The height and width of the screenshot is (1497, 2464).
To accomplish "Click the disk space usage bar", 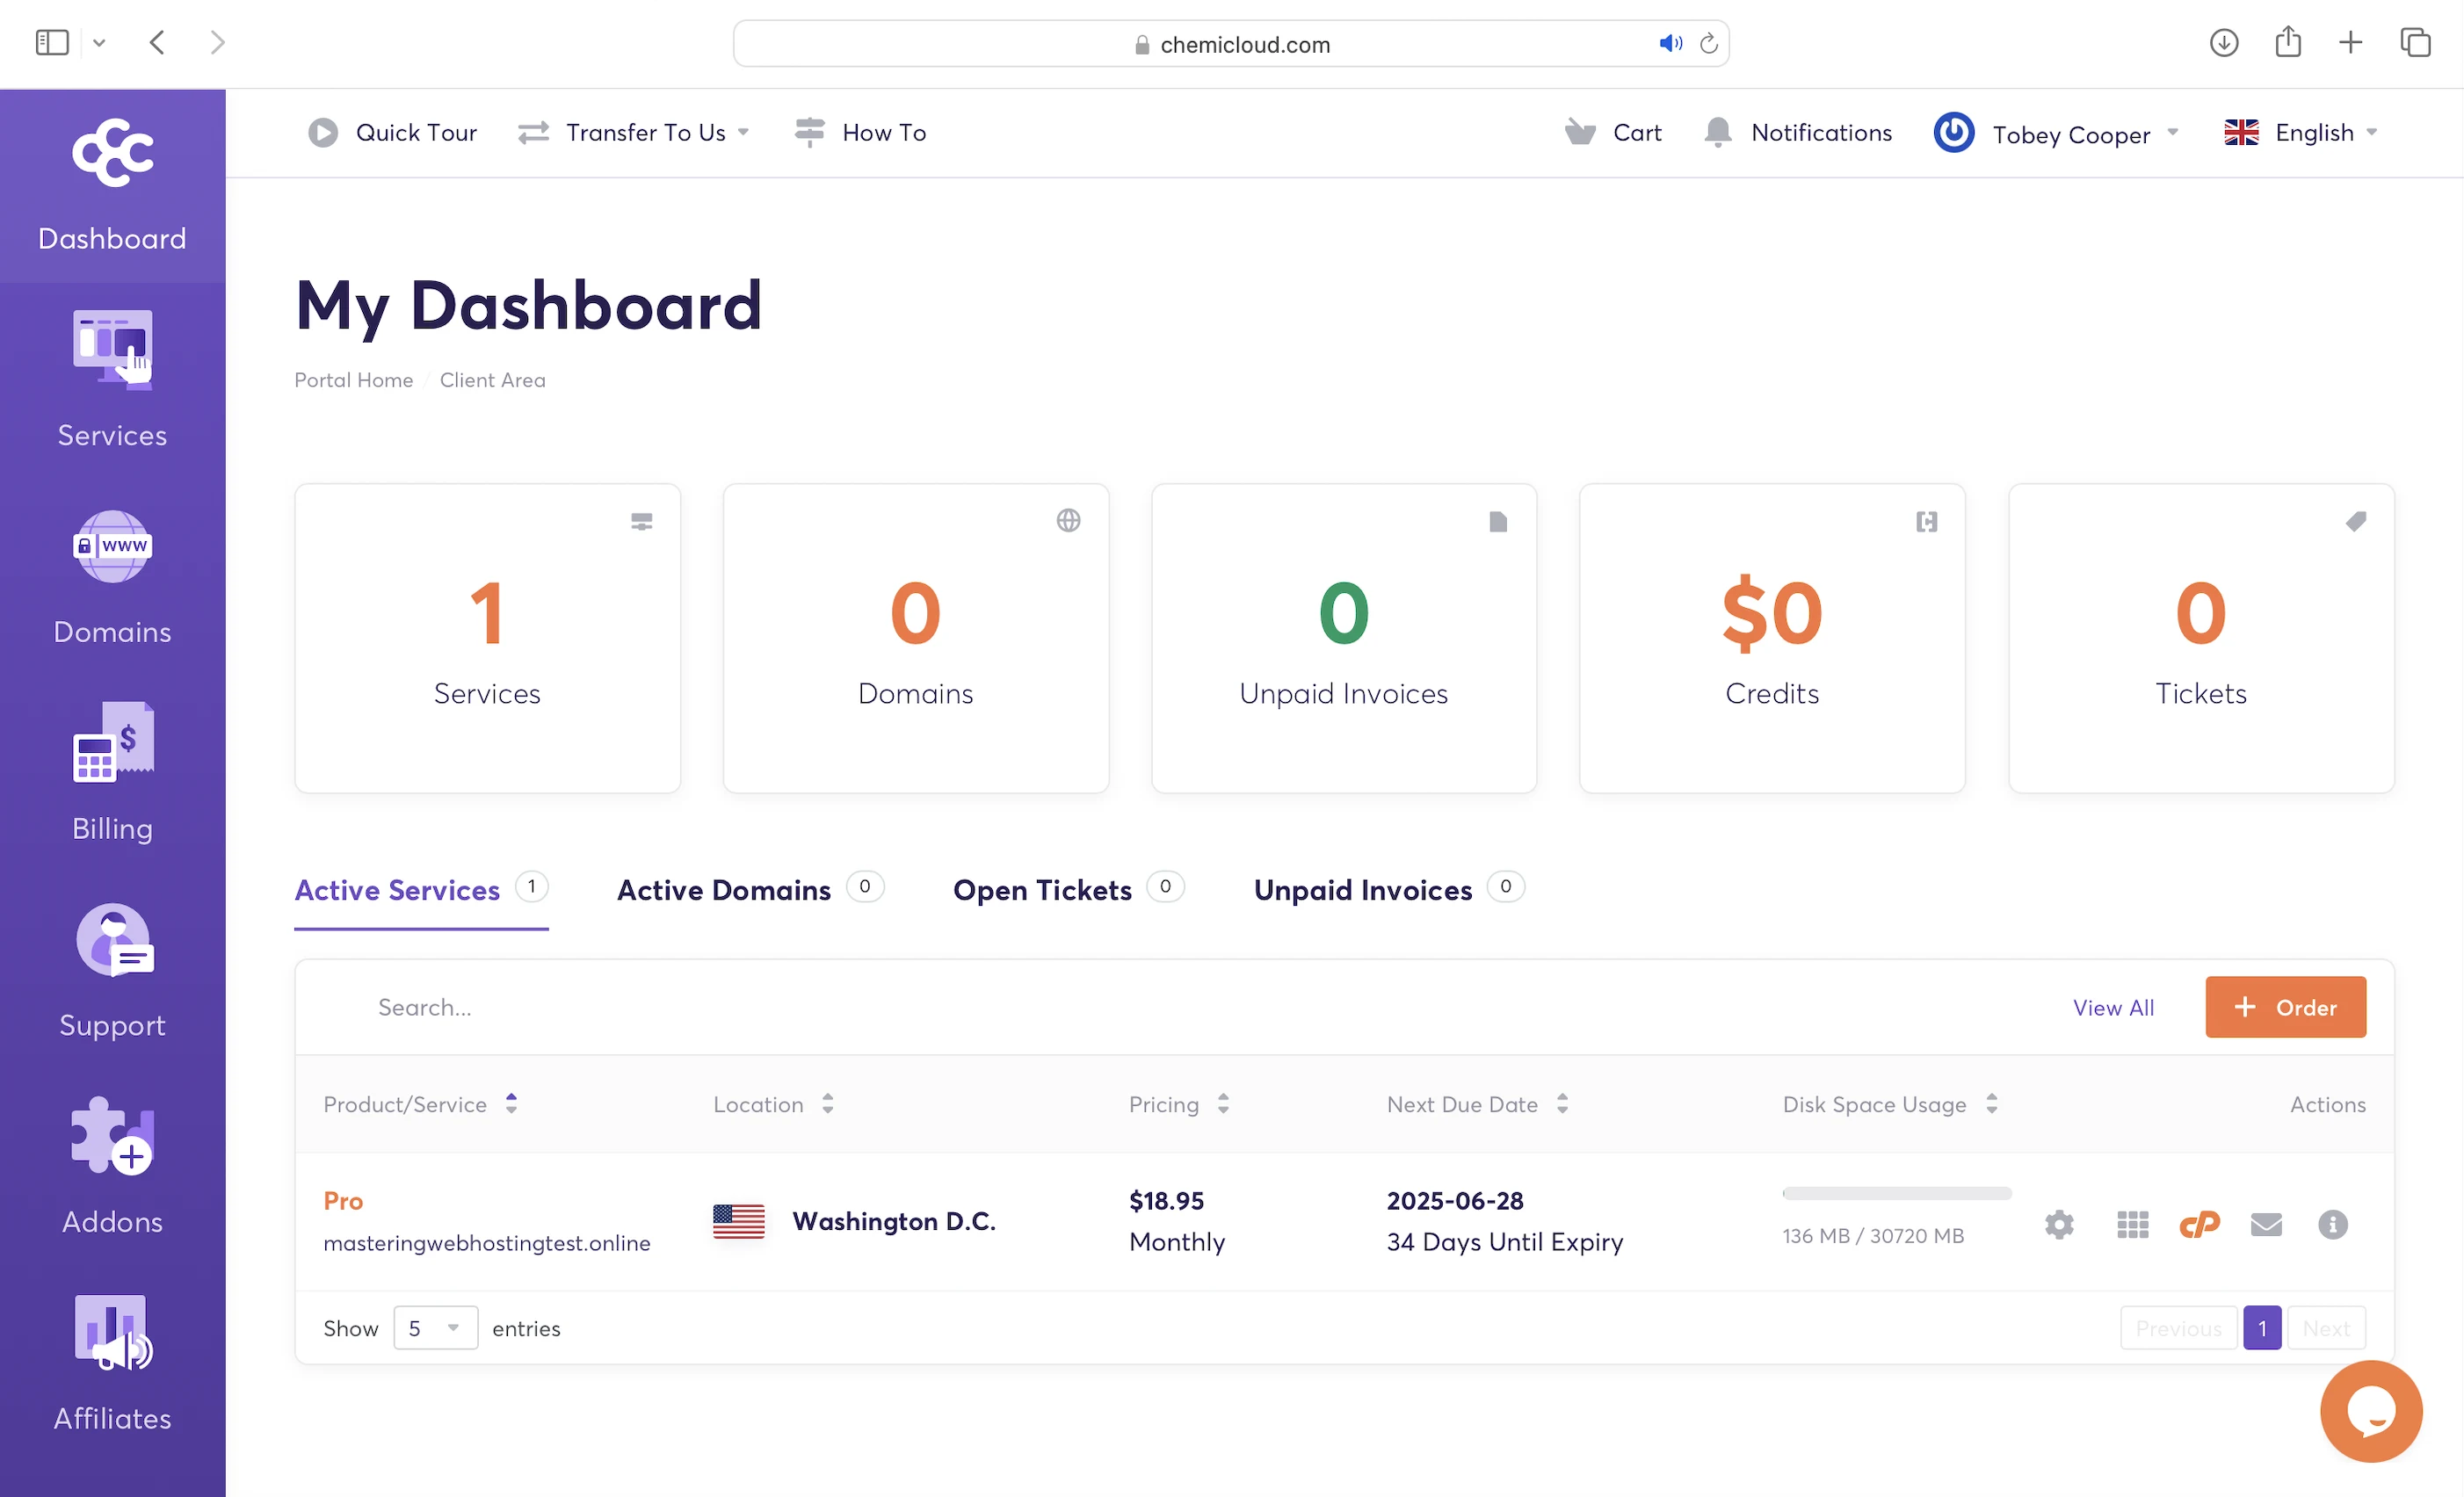I will coord(1896,1193).
